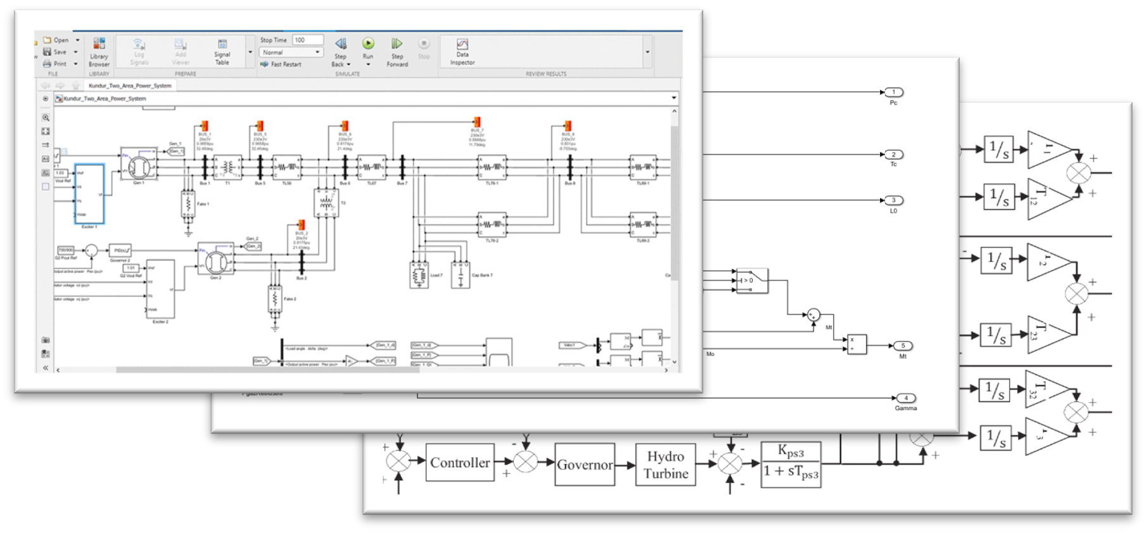Collapse the left palette with double chevron

(x=46, y=368)
